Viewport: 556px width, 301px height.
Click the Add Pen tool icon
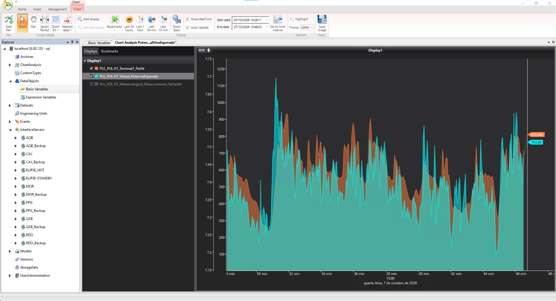coord(9,23)
